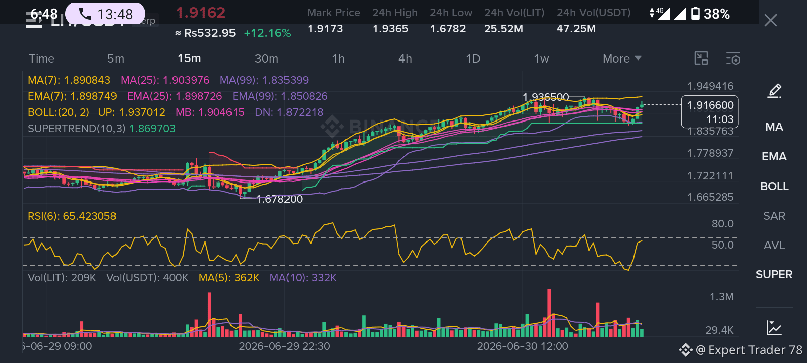Tap the 24h Vol(USDT) value 47.25M

click(576, 29)
